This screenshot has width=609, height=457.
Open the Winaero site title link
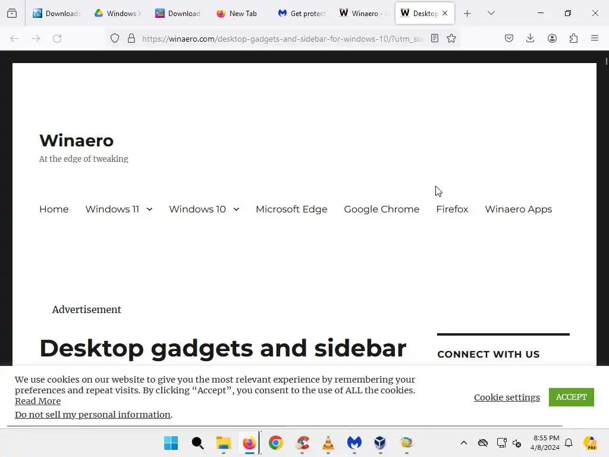point(77,140)
